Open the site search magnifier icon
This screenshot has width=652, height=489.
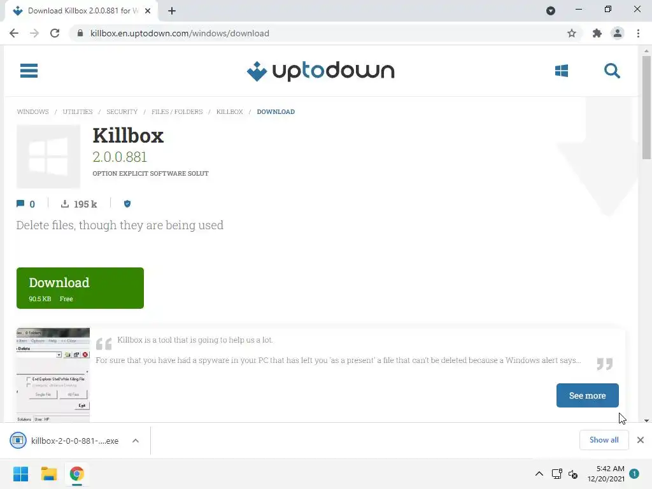tap(612, 71)
